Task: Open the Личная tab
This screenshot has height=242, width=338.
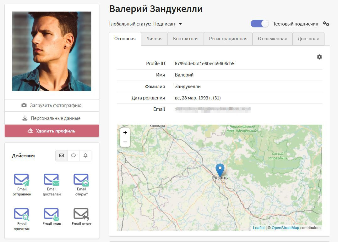Action: pos(154,39)
